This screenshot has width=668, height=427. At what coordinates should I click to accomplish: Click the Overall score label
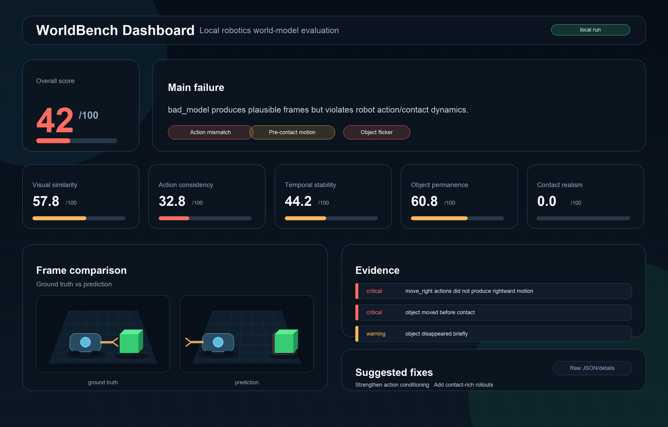pyautogui.click(x=55, y=81)
